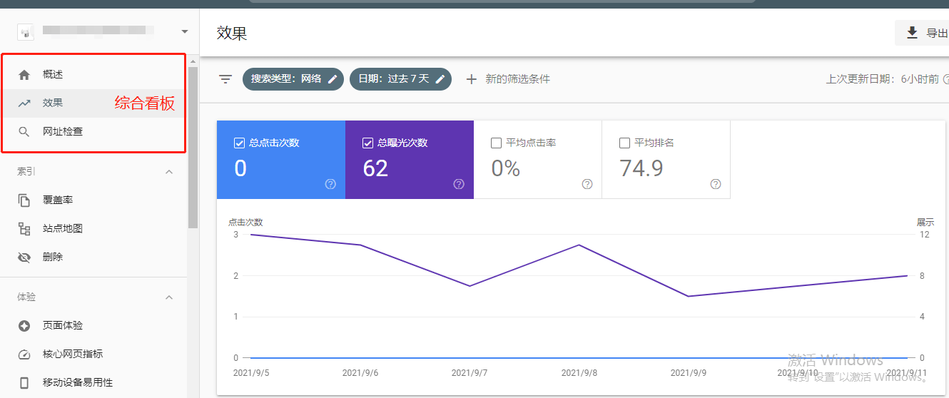Click 新的筛选条件 button
The height and width of the screenshot is (398, 949).
tap(507, 79)
